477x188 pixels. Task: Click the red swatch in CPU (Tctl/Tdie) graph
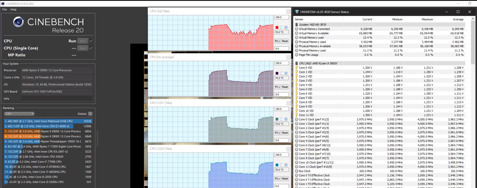point(277,27)
